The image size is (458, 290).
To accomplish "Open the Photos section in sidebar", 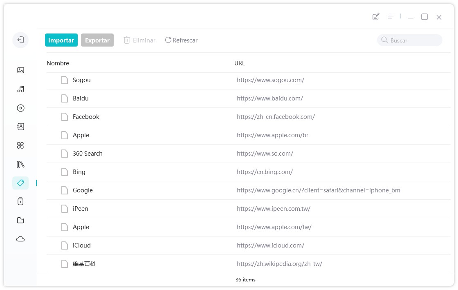I will tap(20, 70).
